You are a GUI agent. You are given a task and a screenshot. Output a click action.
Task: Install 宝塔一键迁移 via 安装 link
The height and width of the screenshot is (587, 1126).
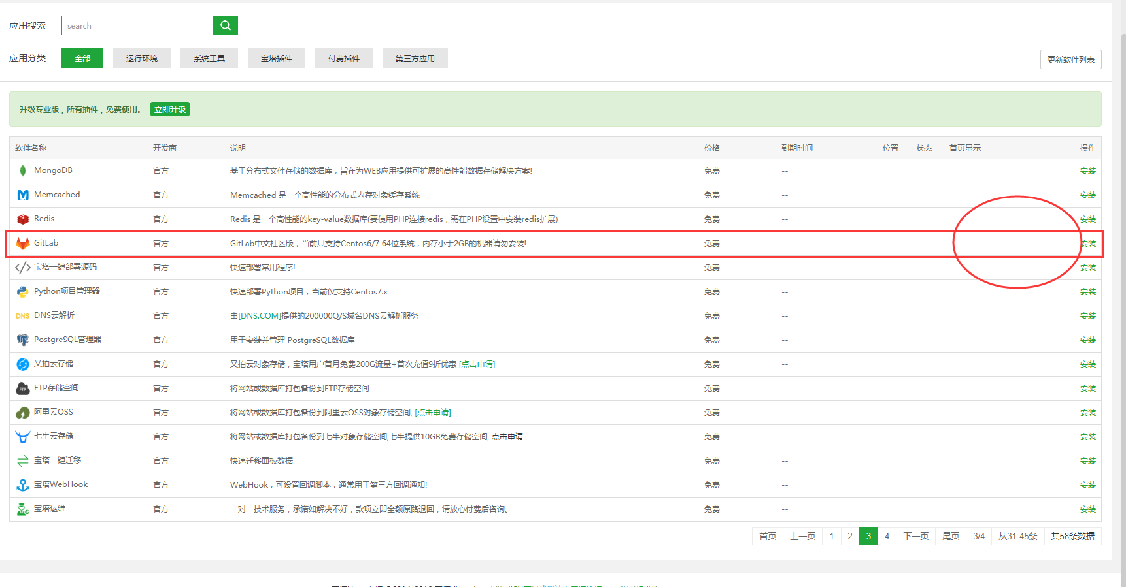click(1088, 461)
